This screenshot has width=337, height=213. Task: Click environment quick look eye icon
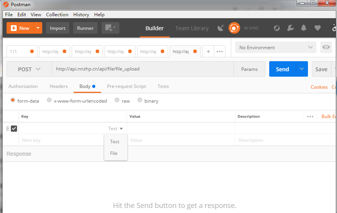pos(326,47)
